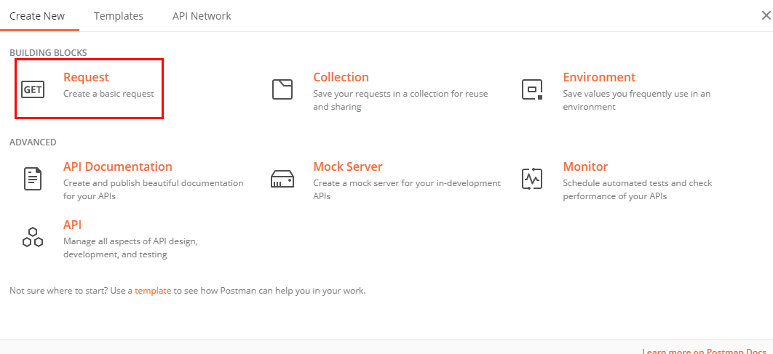Select the Request heading
This screenshot has width=773, height=354.
(87, 77)
